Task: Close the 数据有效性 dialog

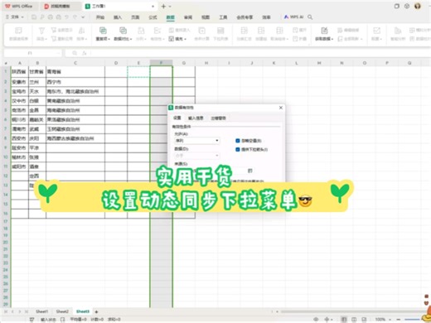Action: pyautogui.click(x=281, y=108)
